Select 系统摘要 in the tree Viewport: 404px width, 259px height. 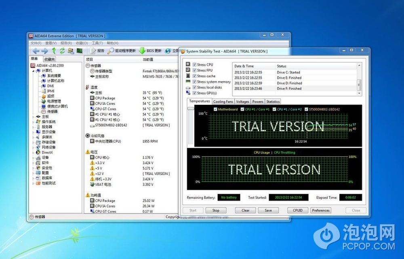pos(54,76)
